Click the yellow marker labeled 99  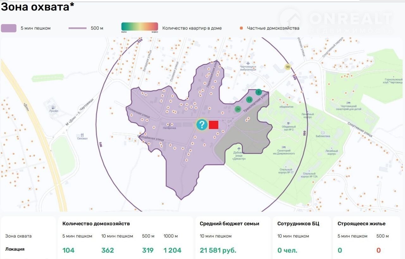point(288,67)
